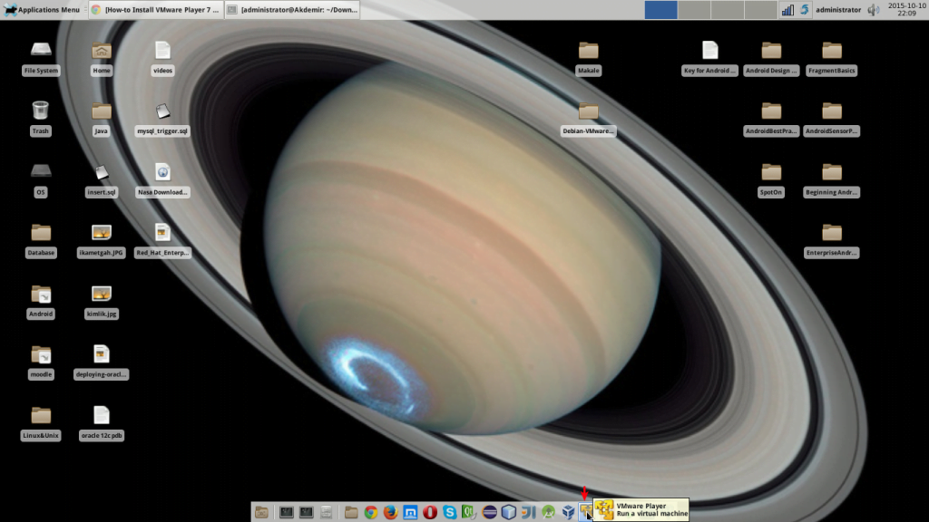The width and height of the screenshot is (929, 522).
Task: Switch to the administrator terminal taskbar window
Action: coord(291,10)
